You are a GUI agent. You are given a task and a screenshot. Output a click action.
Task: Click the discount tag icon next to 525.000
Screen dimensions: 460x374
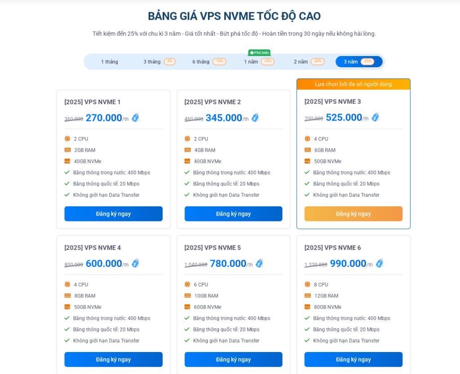[375, 117]
